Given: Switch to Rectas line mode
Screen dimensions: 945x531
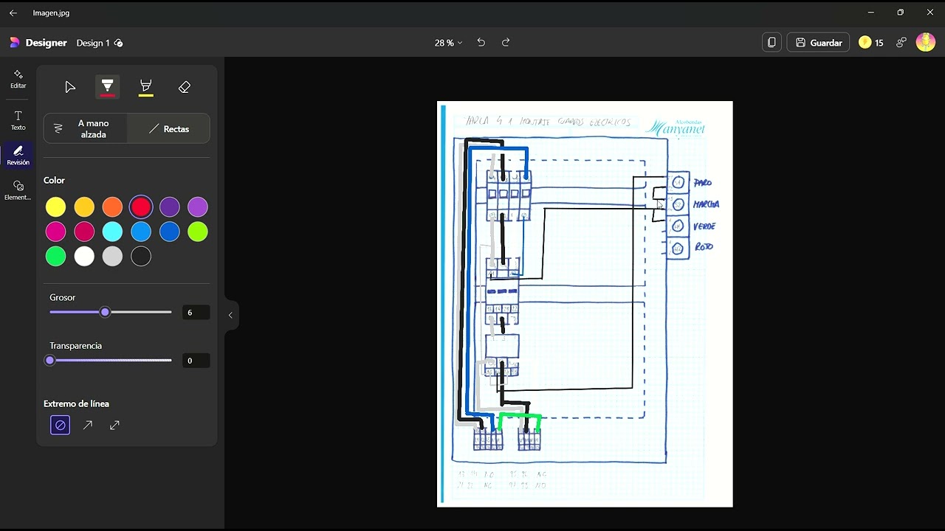Looking at the screenshot, I should 168,129.
